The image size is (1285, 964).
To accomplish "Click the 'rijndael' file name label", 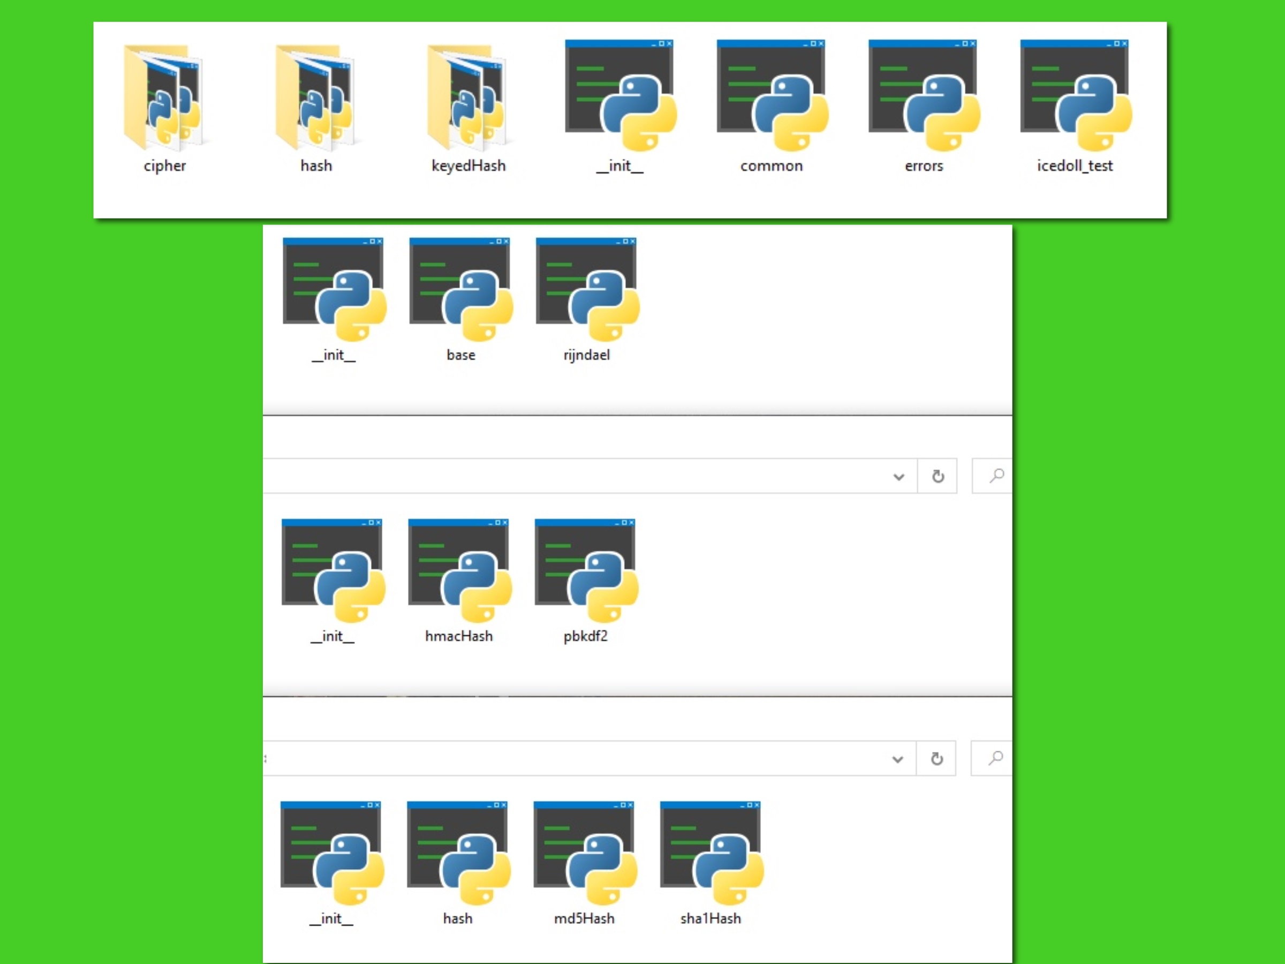I will 587,355.
